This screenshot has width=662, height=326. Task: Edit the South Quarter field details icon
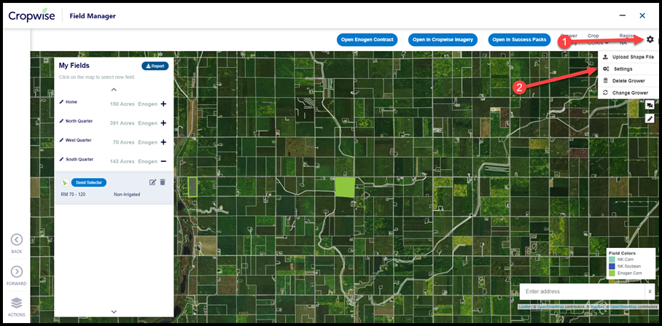(153, 182)
